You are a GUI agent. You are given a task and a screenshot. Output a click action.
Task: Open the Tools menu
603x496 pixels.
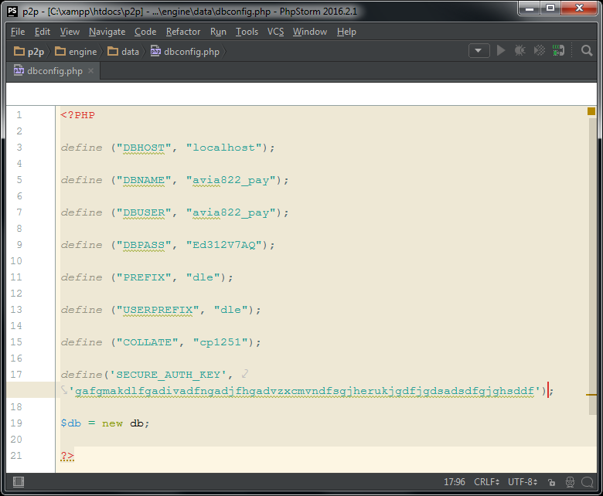click(x=247, y=32)
